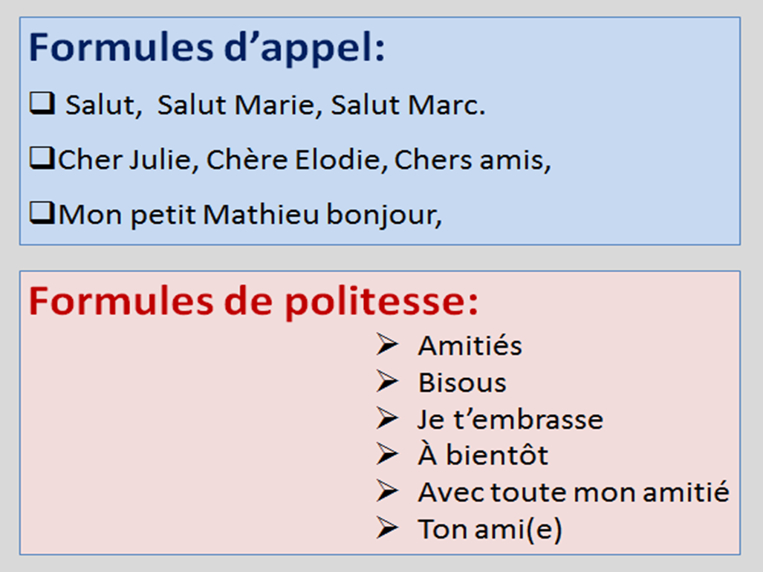This screenshot has height=572, width=763.
Task: Click the checkbox bullet before 'Cher Julie'
Action: tap(42, 158)
